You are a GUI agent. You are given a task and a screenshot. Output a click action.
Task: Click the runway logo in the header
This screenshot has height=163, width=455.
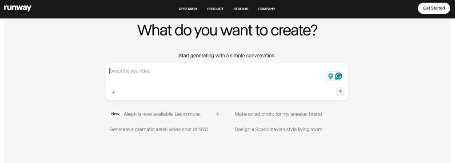pos(18,8)
